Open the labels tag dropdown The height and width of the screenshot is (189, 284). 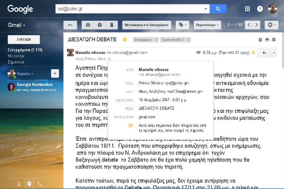183,25
